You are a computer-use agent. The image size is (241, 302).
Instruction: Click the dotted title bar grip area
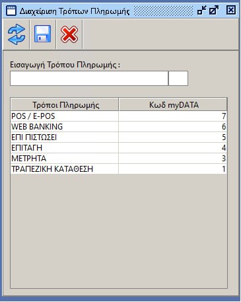(x=163, y=11)
